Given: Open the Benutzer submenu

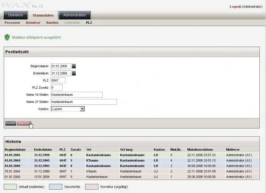Looking at the screenshot, I should pos(33,23).
